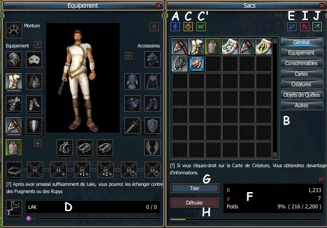Click the green hammer repair icon
This screenshot has width=327, height=228.
317,27
